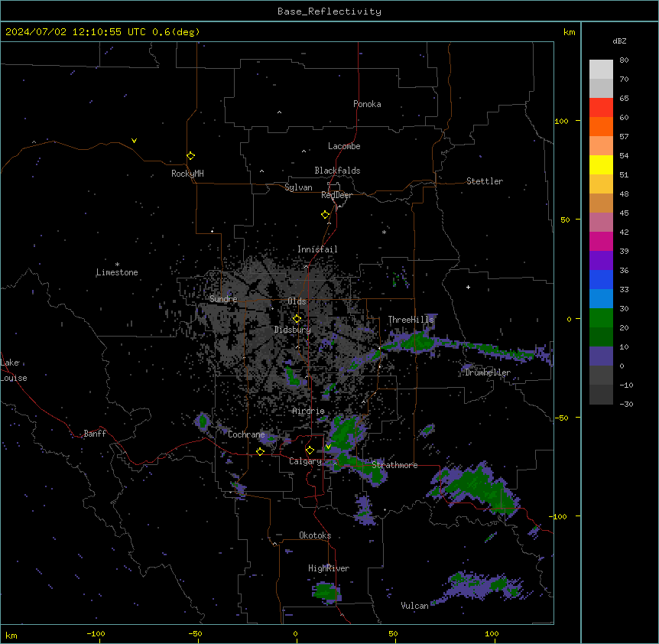The height and width of the screenshot is (644, 659).
Task: Click the Calgary label
Action: [x=305, y=461]
